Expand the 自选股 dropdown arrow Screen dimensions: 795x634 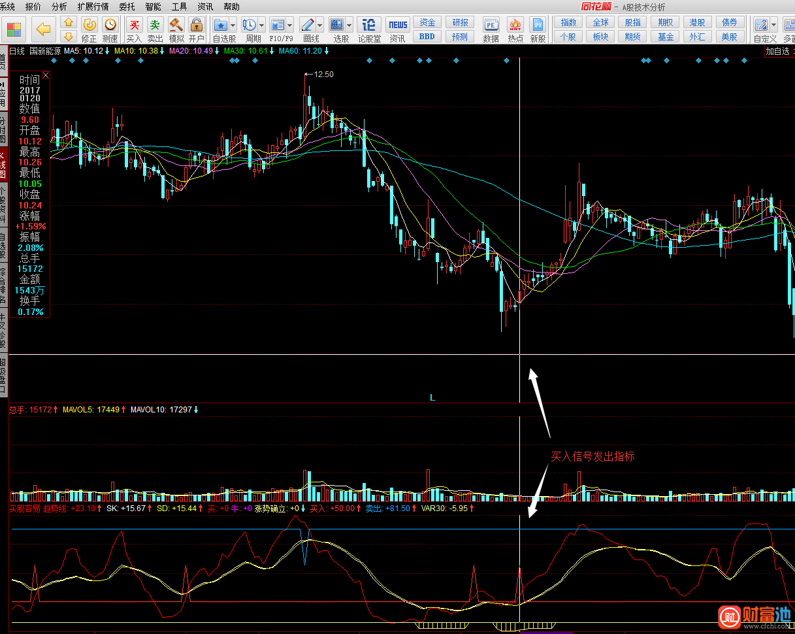tap(233, 25)
